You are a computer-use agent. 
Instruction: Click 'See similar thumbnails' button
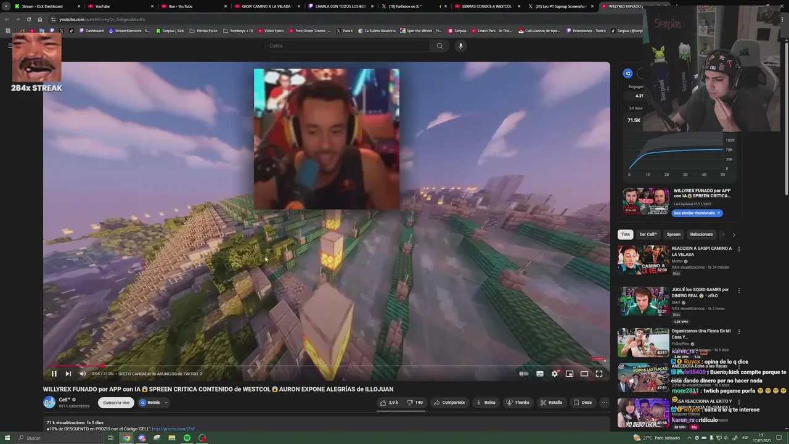(x=697, y=213)
